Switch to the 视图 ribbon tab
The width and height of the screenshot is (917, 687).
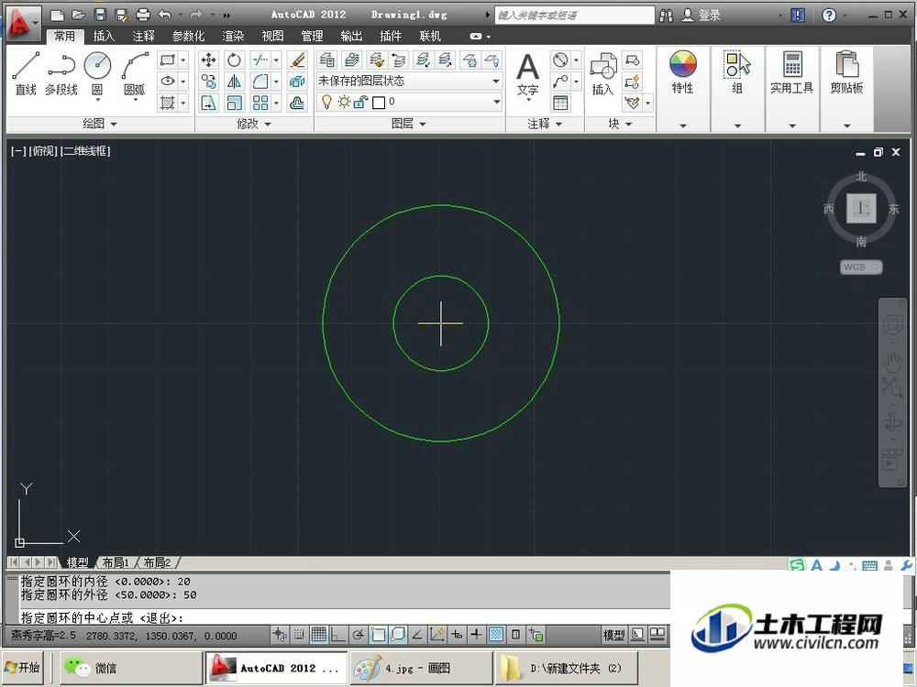[x=272, y=37]
